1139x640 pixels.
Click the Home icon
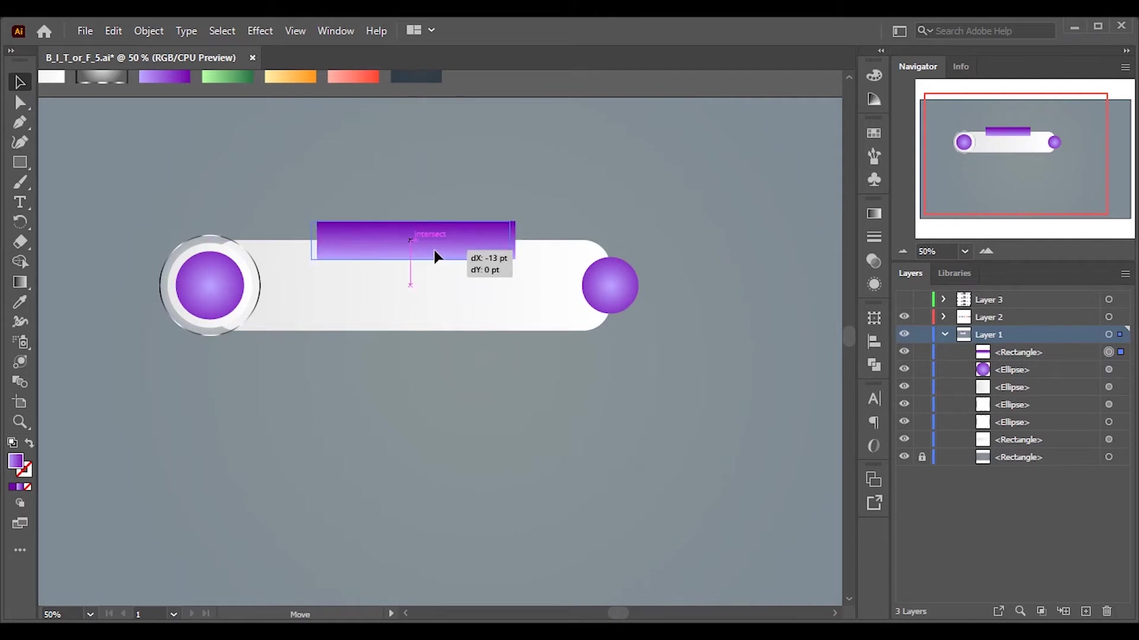[44, 31]
